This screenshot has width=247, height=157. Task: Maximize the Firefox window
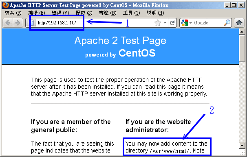pyautogui.click(x=234, y=5)
